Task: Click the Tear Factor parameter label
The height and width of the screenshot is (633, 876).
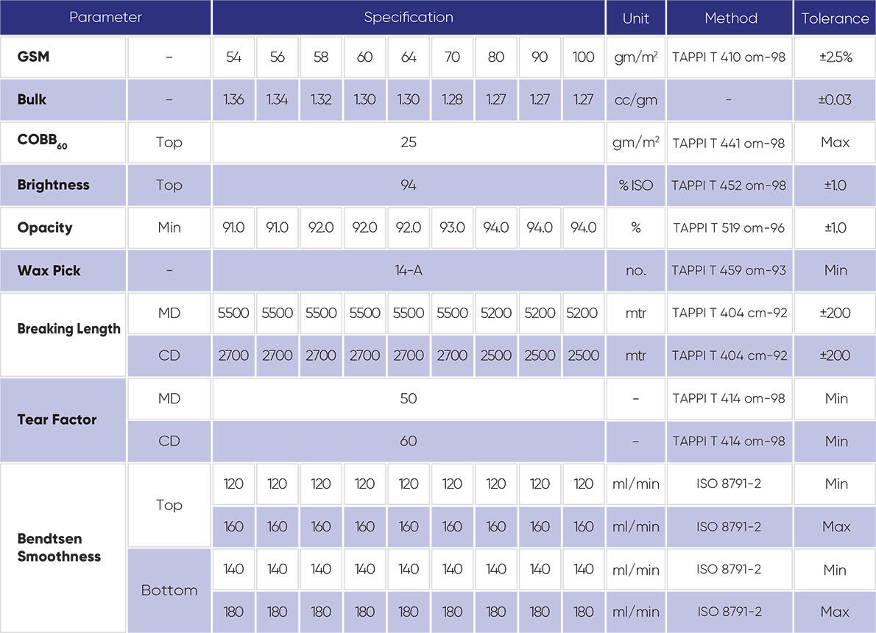Action: click(57, 420)
